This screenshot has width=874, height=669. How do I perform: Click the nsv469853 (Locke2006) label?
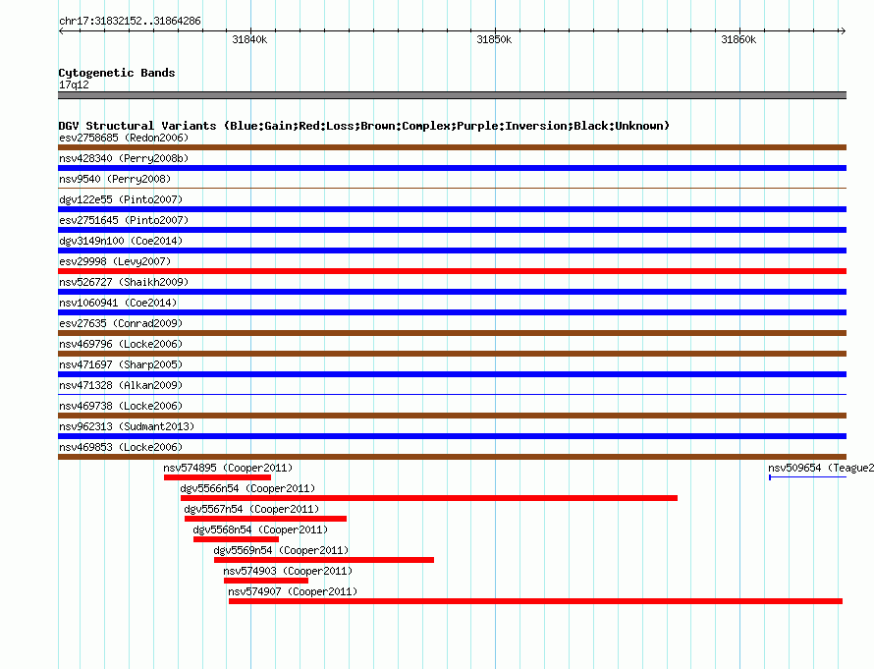(x=121, y=447)
